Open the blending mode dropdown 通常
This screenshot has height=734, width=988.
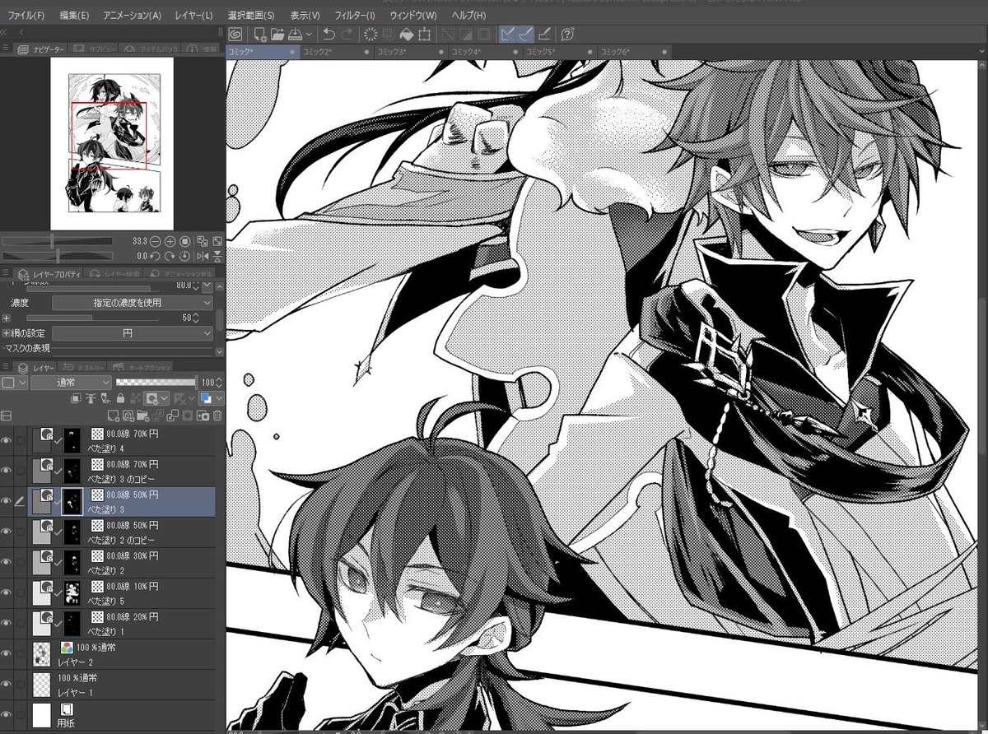click(x=71, y=383)
